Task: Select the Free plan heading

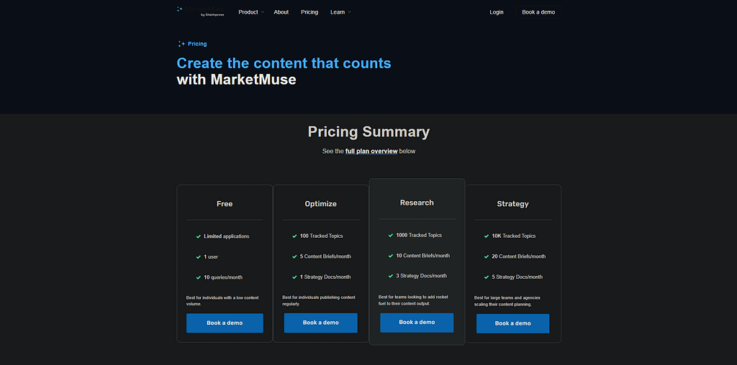Action: coord(225,203)
